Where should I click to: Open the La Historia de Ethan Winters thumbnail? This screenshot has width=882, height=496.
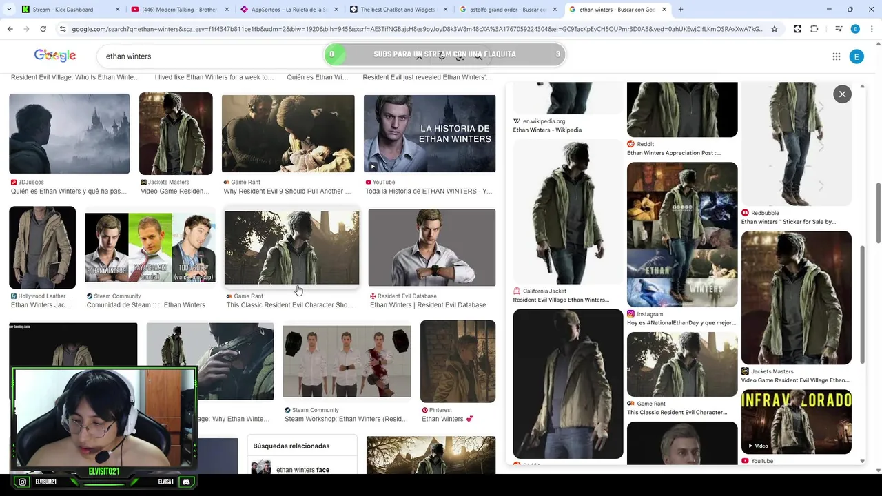tap(429, 134)
